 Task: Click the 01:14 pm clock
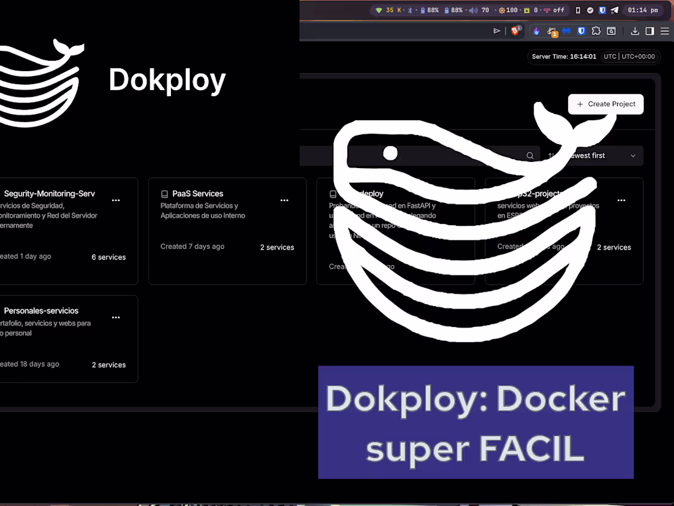tap(643, 10)
